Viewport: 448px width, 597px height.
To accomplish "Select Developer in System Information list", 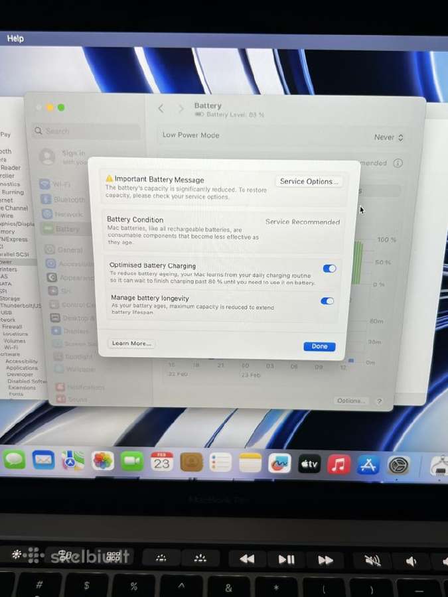I will click(20, 374).
